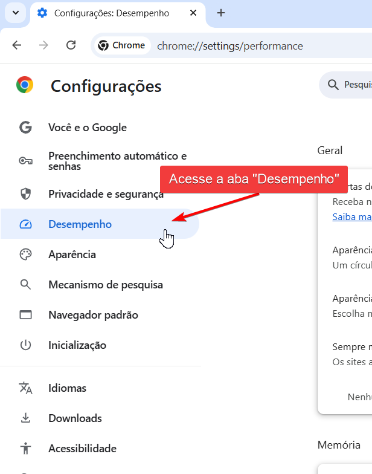
Task: Click the speedometer Desempenho icon
Action: click(x=25, y=224)
